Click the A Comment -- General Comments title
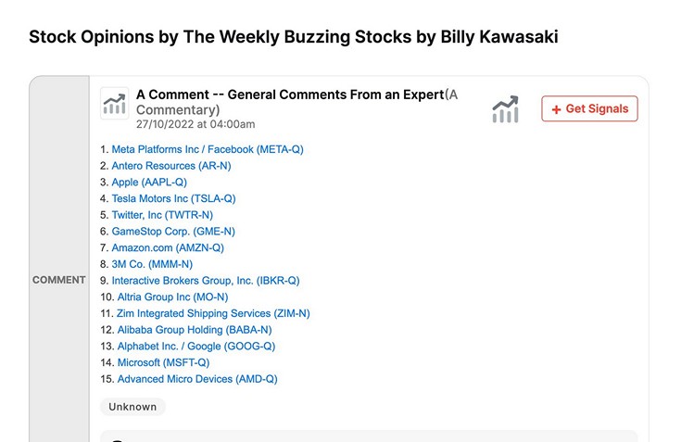The height and width of the screenshot is (442, 681). [x=289, y=95]
